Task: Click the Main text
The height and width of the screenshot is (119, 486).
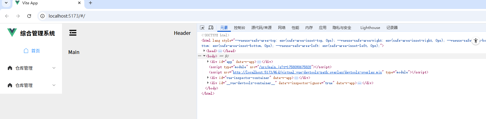Action: (74, 52)
